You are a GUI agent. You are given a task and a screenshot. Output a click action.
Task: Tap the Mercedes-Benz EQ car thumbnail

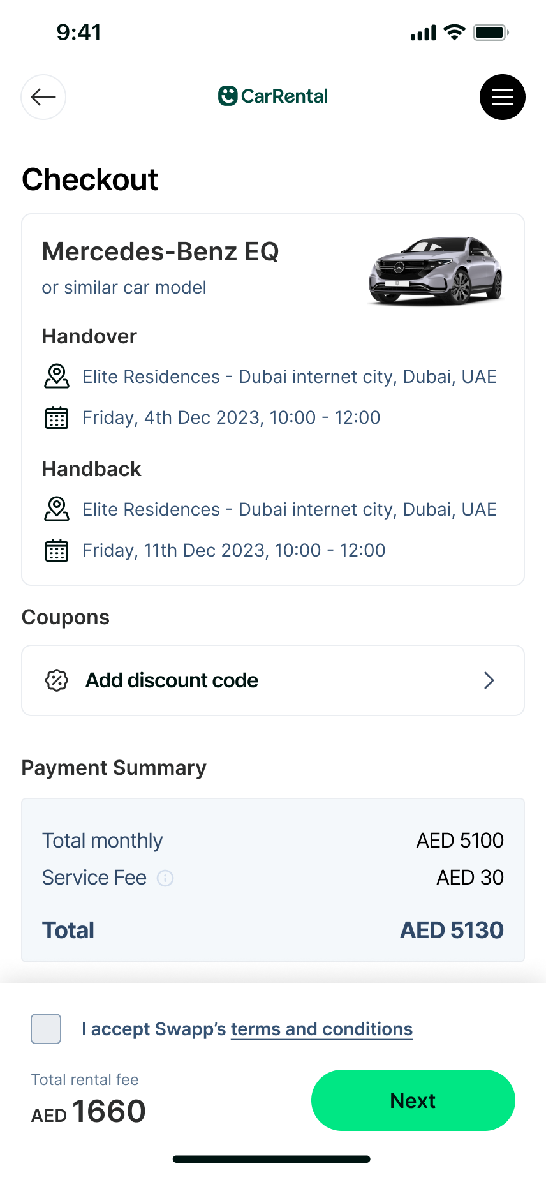coord(436,271)
